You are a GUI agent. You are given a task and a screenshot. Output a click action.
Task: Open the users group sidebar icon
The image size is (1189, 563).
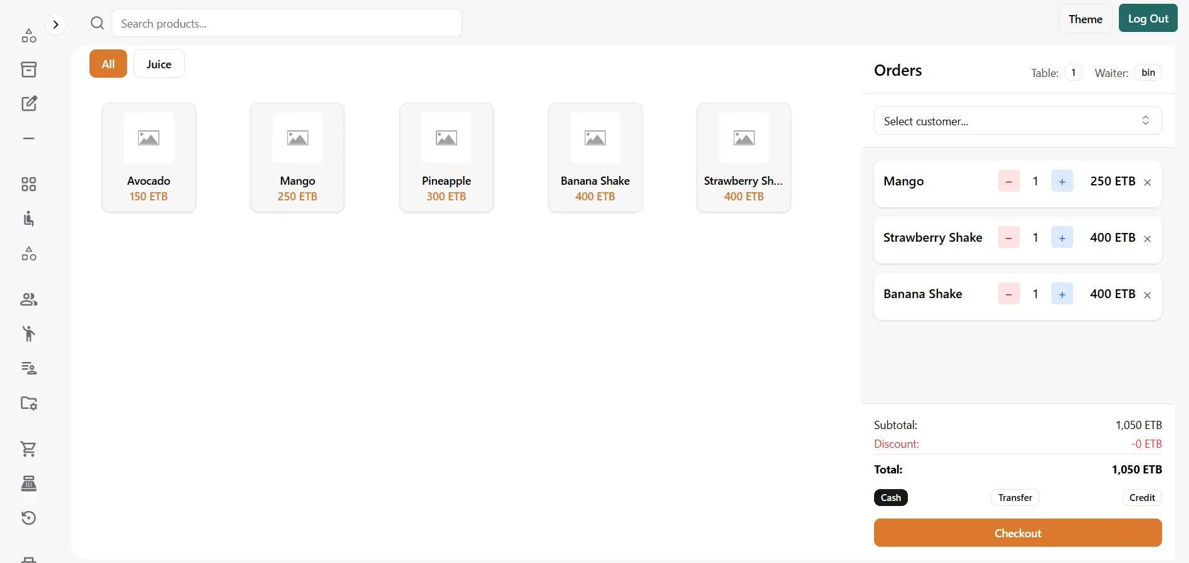click(x=29, y=300)
